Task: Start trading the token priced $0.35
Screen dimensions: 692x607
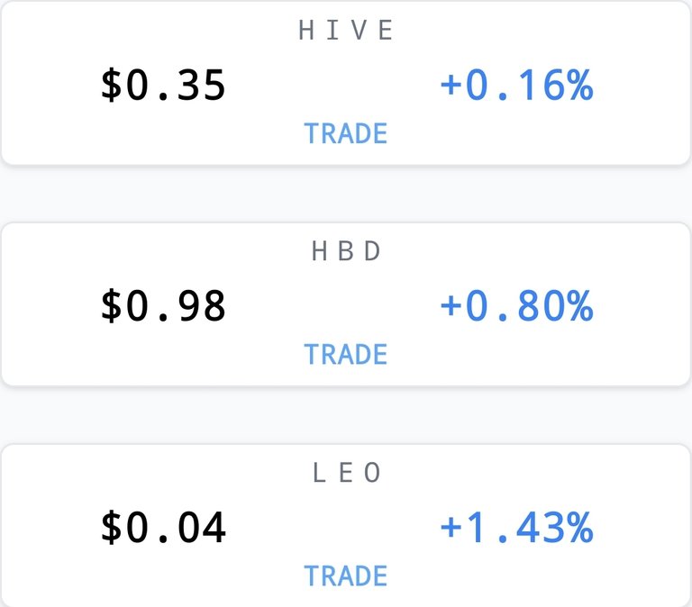Action: click(346, 133)
